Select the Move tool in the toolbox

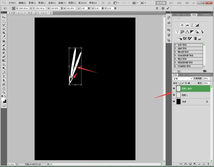click(4, 17)
